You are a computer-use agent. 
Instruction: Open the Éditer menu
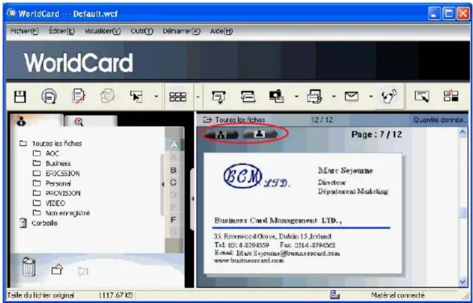pyautogui.click(x=62, y=31)
